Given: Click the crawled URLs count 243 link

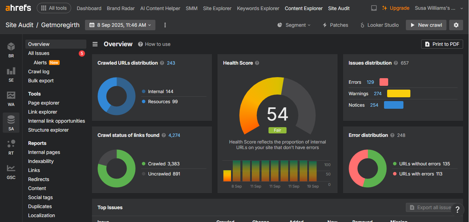Looking at the screenshot, I should click(171, 63).
